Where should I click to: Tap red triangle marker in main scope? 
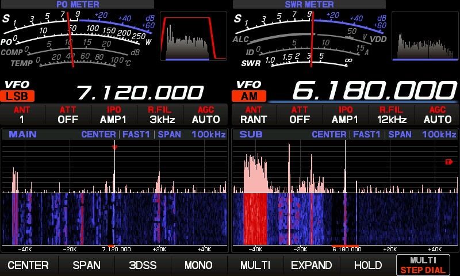pos(114,147)
